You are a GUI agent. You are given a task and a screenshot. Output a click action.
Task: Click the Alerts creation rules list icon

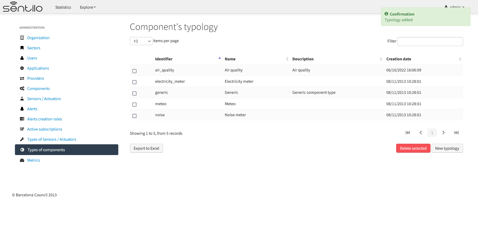(x=22, y=119)
